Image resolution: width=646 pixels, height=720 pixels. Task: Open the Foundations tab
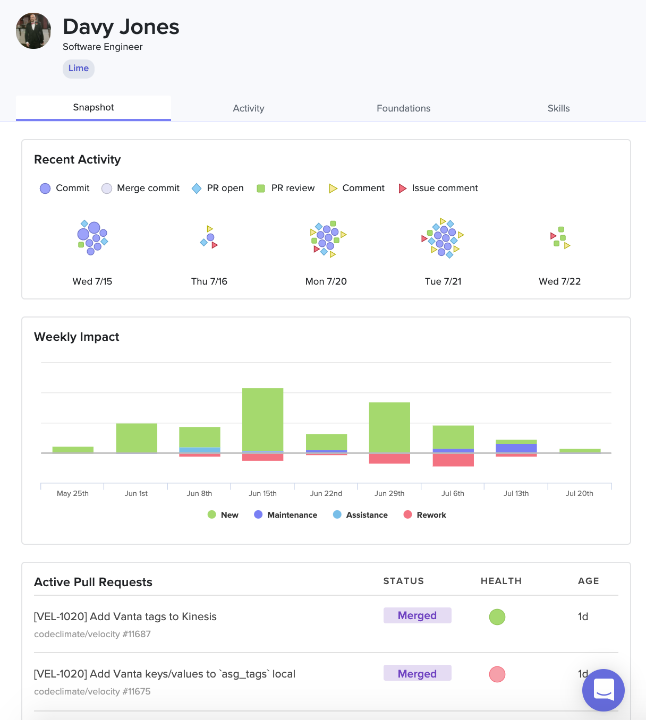click(x=403, y=108)
